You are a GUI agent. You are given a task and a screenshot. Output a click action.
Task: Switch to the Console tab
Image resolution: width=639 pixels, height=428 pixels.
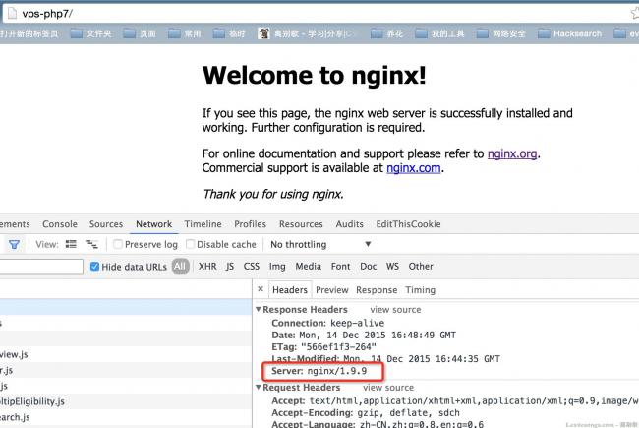click(59, 224)
